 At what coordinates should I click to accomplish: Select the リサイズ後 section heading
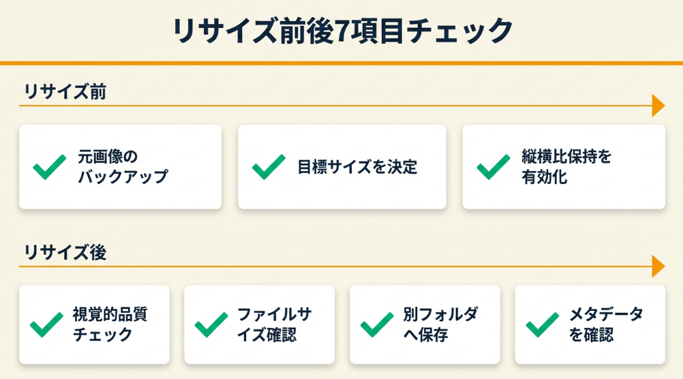pos(65,252)
